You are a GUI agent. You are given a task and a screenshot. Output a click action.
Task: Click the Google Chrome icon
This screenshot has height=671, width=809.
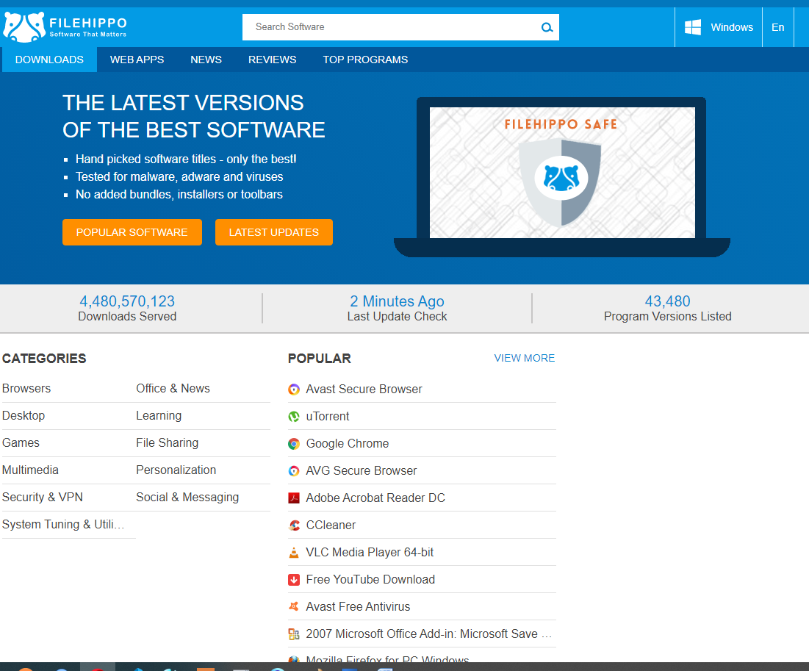point(294,444)
